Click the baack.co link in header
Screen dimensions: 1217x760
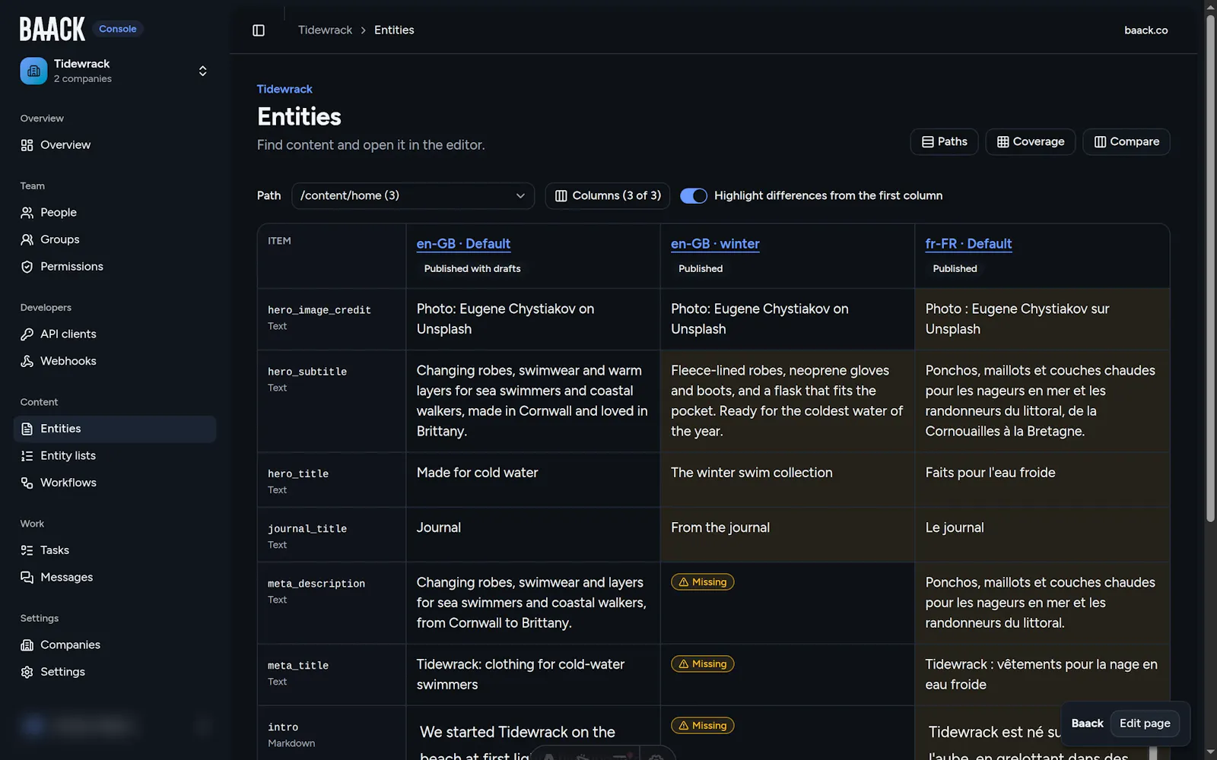click(x=1146, y=30)
